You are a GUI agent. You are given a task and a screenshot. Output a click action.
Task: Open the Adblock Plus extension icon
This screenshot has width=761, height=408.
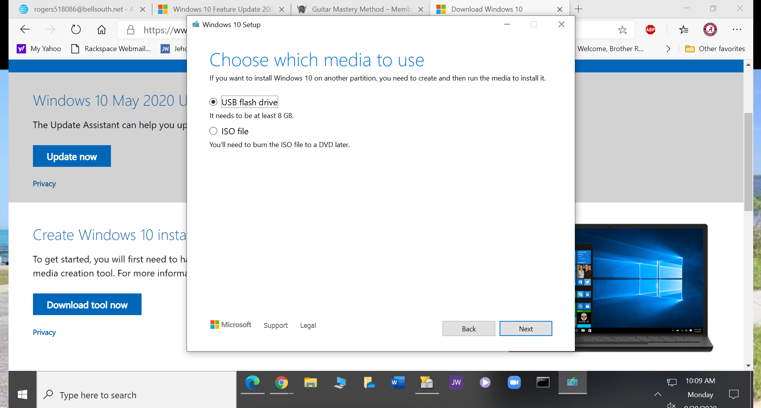650,29
